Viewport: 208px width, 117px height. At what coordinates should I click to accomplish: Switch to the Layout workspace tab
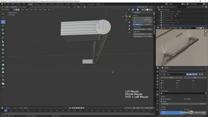pyautogui.click(x=30, y=4)
